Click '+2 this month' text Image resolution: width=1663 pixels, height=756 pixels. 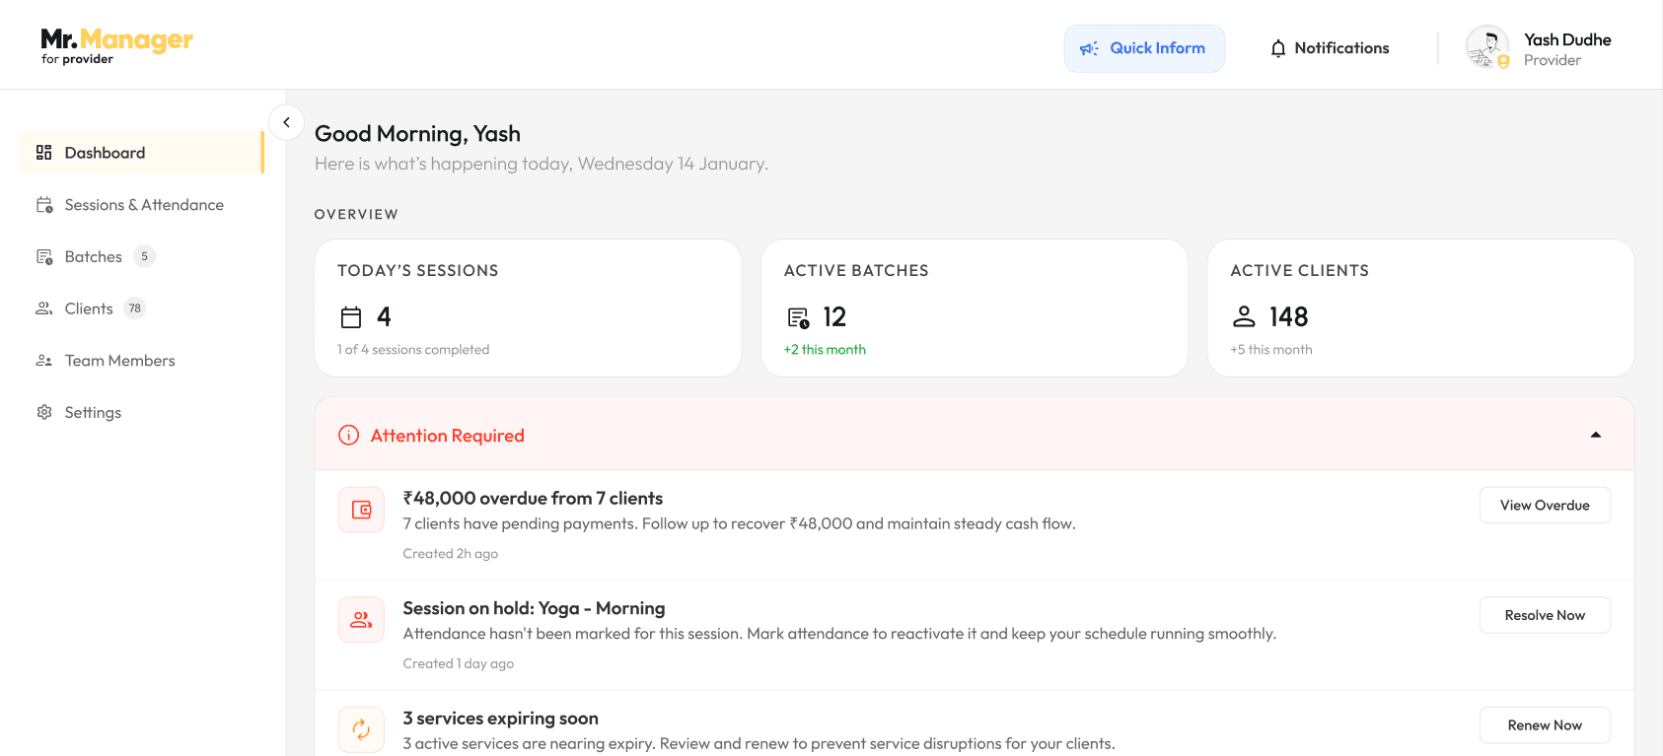coord(825,350)
